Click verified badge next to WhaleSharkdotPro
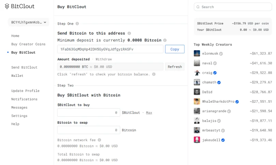The height and width of the screenshot is (165, 276). click(237, 102)
